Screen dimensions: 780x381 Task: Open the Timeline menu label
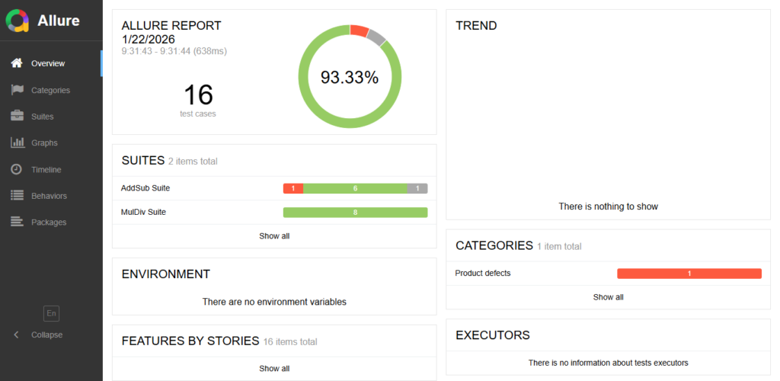coord(46,170)
